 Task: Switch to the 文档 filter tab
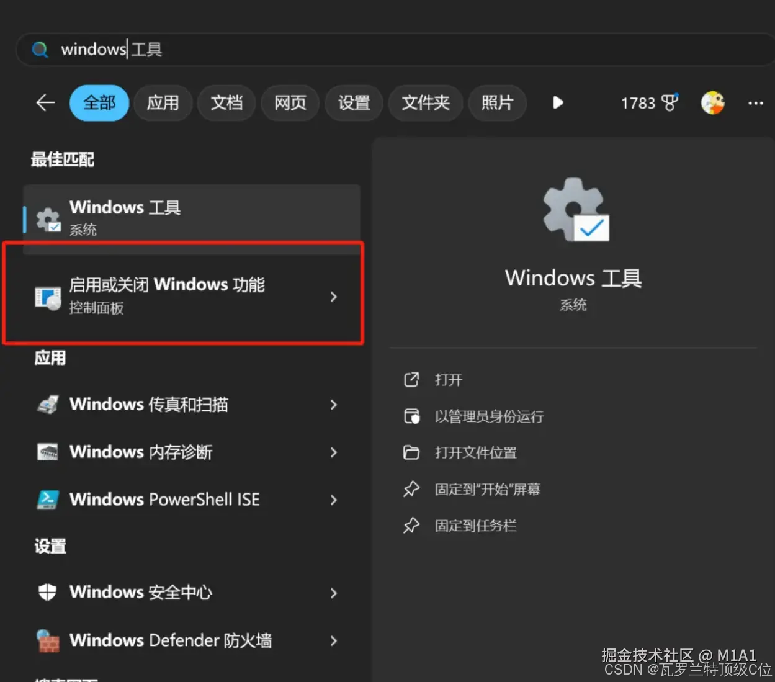click(226, 102)
